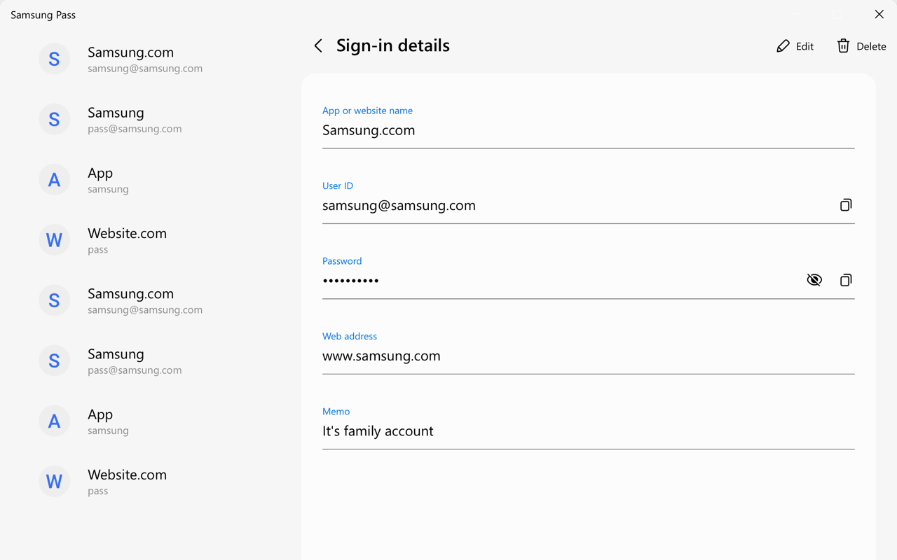Viewport: 897px width, 560px height.
Task: Click the User ID text samsung@samsung.com
Action: click(399, 206)
